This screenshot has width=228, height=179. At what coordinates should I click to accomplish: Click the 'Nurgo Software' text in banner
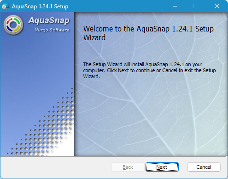52,30
